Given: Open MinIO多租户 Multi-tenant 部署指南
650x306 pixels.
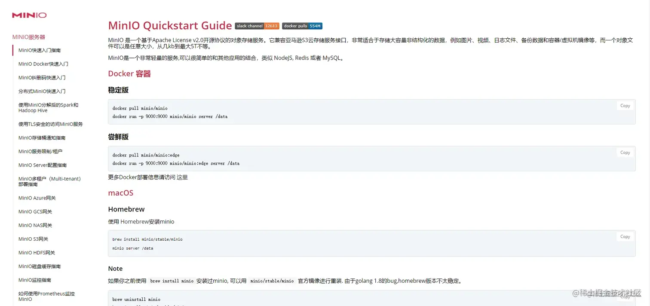Looking at the screenshot, I should pyautogui.click(x=49, y=181).
